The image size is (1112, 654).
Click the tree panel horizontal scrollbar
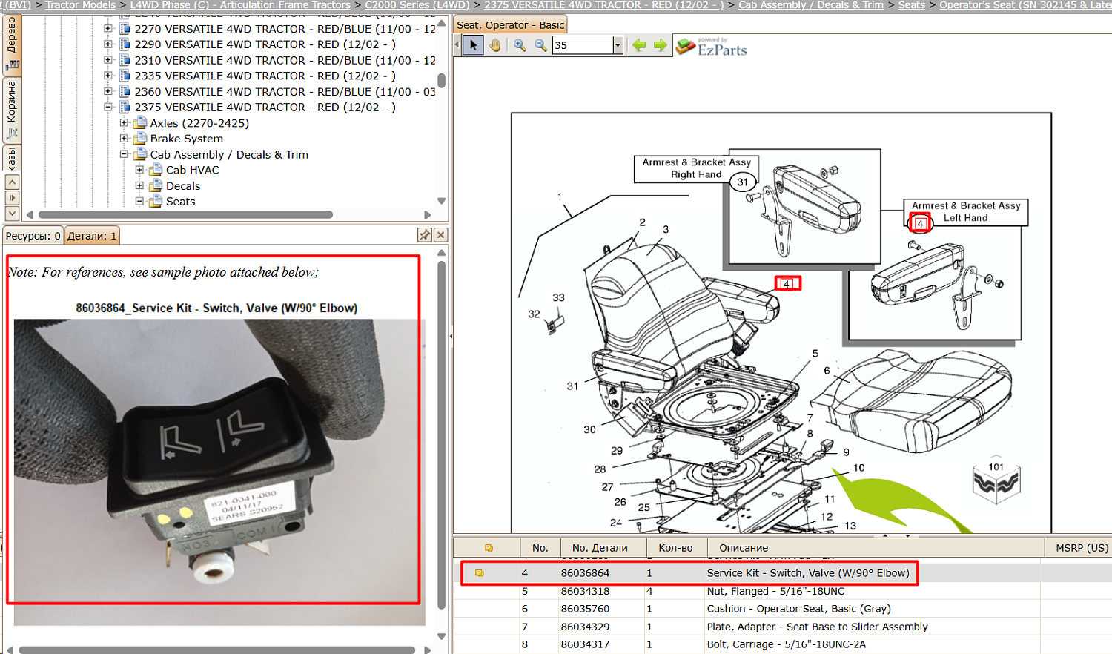point(185,215)
